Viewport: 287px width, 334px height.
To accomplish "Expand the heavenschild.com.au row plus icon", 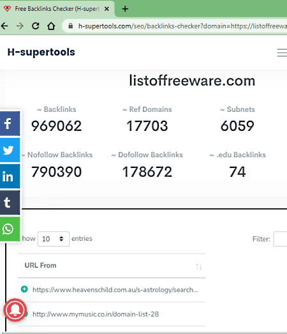I will (24, 289).
